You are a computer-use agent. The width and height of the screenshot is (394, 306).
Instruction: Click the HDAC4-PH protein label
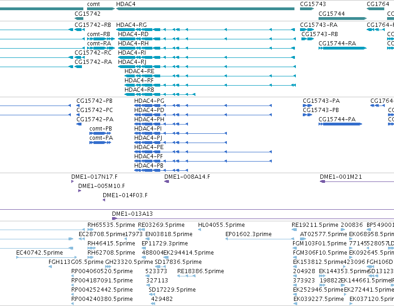coord(149,119)
